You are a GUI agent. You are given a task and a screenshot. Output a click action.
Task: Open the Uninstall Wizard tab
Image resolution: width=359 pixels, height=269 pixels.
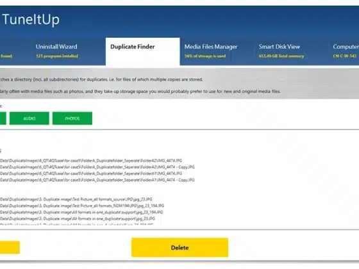click(57, 51)
